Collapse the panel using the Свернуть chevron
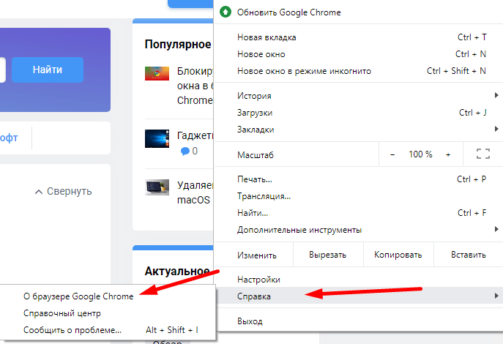The image size is (503, 344). click(39, 192)
